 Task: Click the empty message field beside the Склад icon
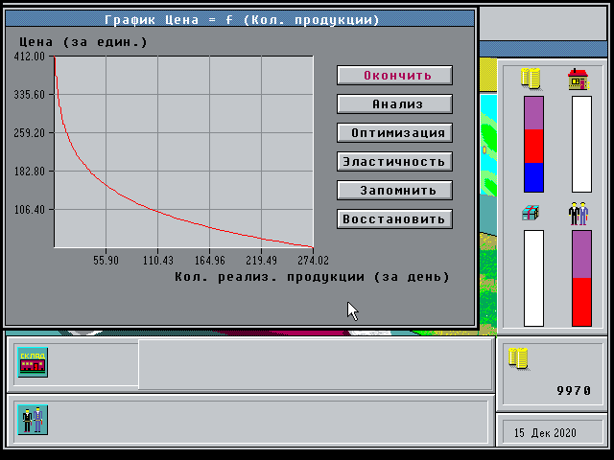pyautogui.click(x=316, y=364)
